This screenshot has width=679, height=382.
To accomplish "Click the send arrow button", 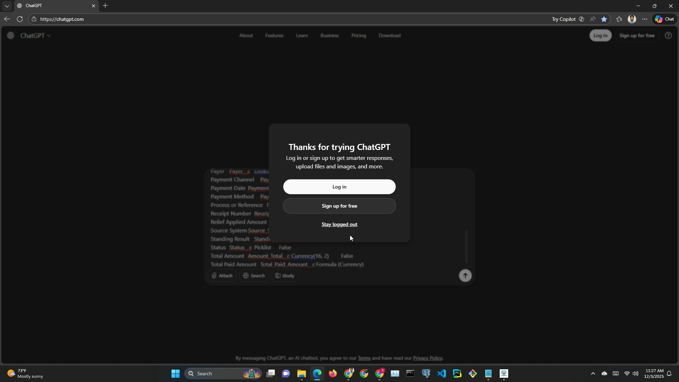I will (465, 276).
